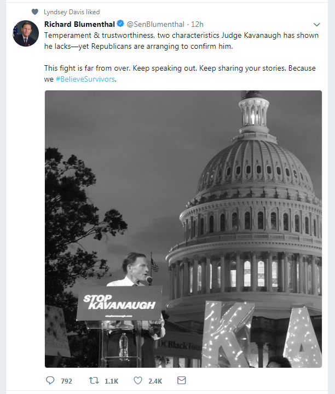The image size is (335, 394).
Task: Visit Lyndsey Davis's profile link
Action: (x=63, y=12)
